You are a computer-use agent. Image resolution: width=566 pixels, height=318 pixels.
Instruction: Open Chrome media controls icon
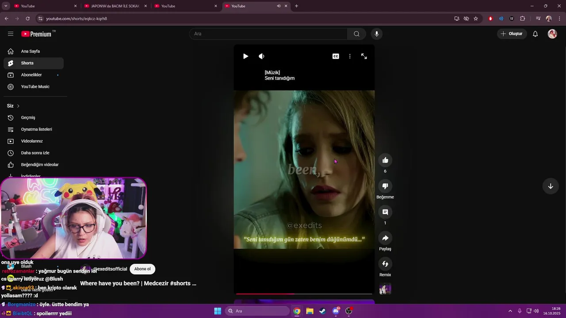pyautogui.click(x=538, y=19)
